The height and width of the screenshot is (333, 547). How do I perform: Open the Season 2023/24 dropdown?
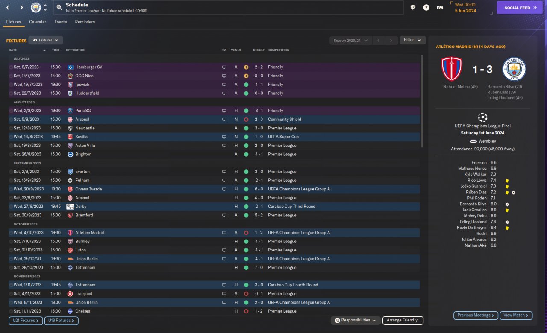350,41
